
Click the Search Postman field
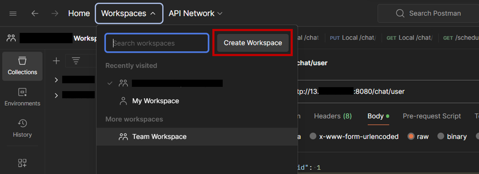point(428,14)
